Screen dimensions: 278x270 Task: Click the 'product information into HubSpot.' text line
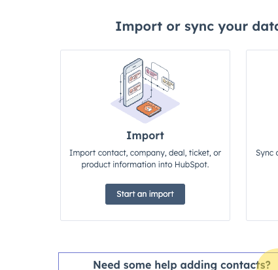tap(145, 165)
